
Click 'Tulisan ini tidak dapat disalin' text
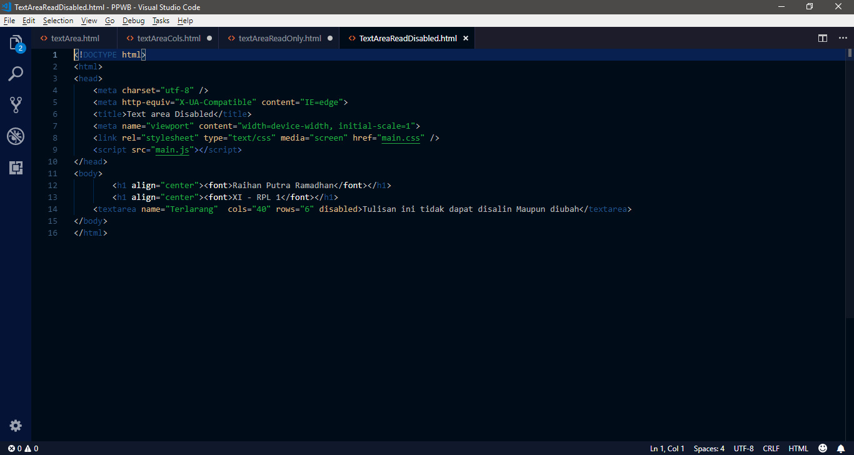436,209
